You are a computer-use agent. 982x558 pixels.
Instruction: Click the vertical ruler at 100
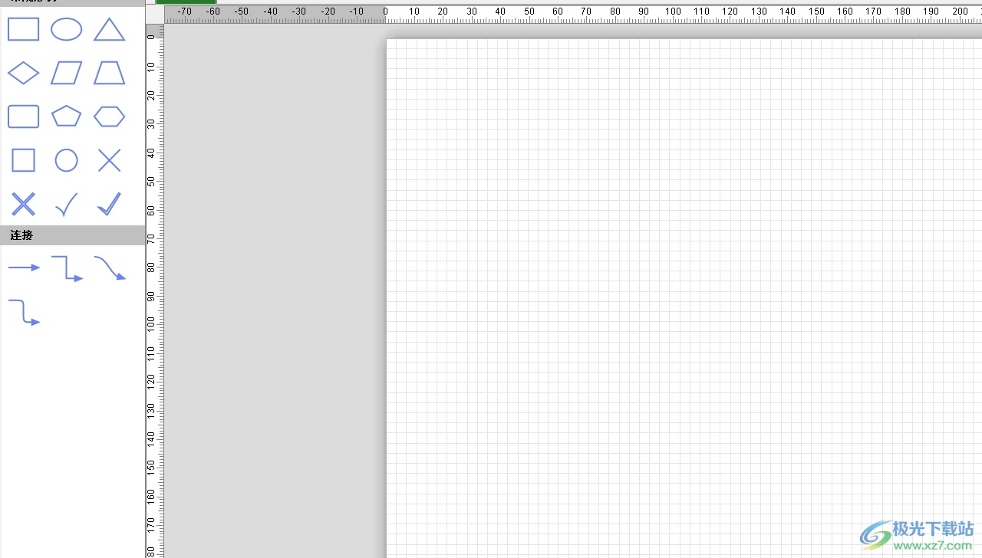(151, 323)
